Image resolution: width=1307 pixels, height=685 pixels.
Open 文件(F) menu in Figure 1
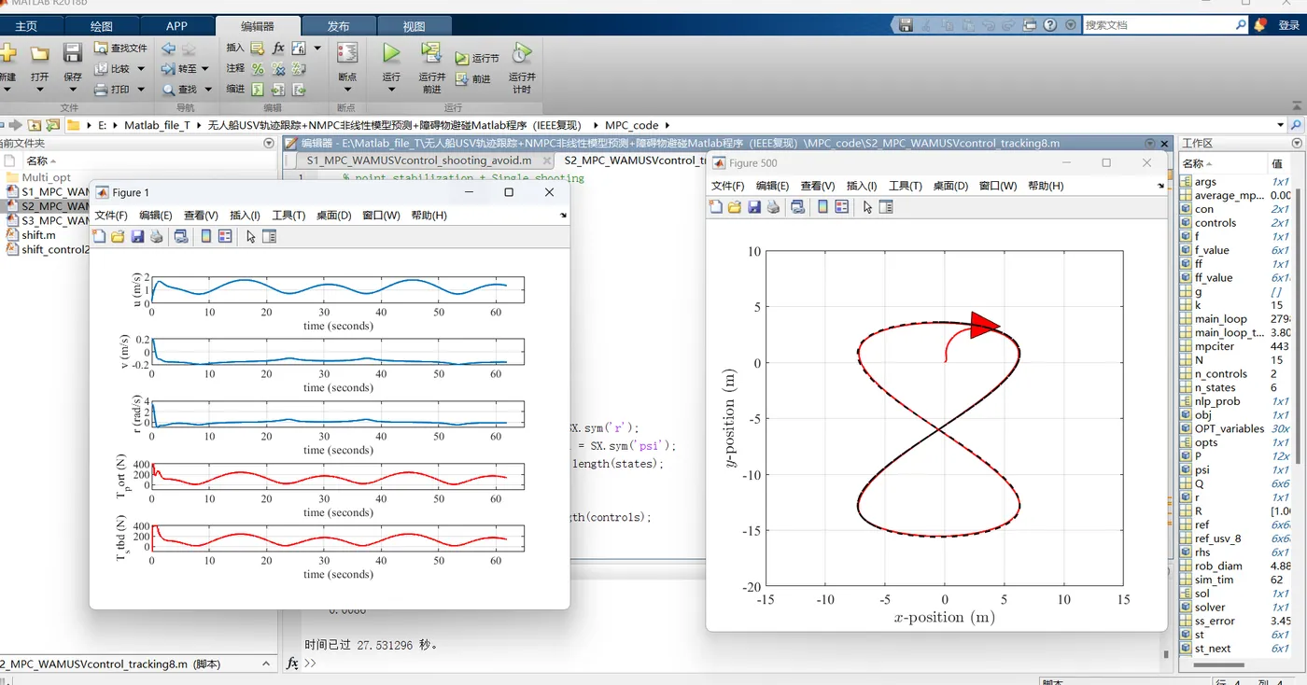tap(111, 216)
